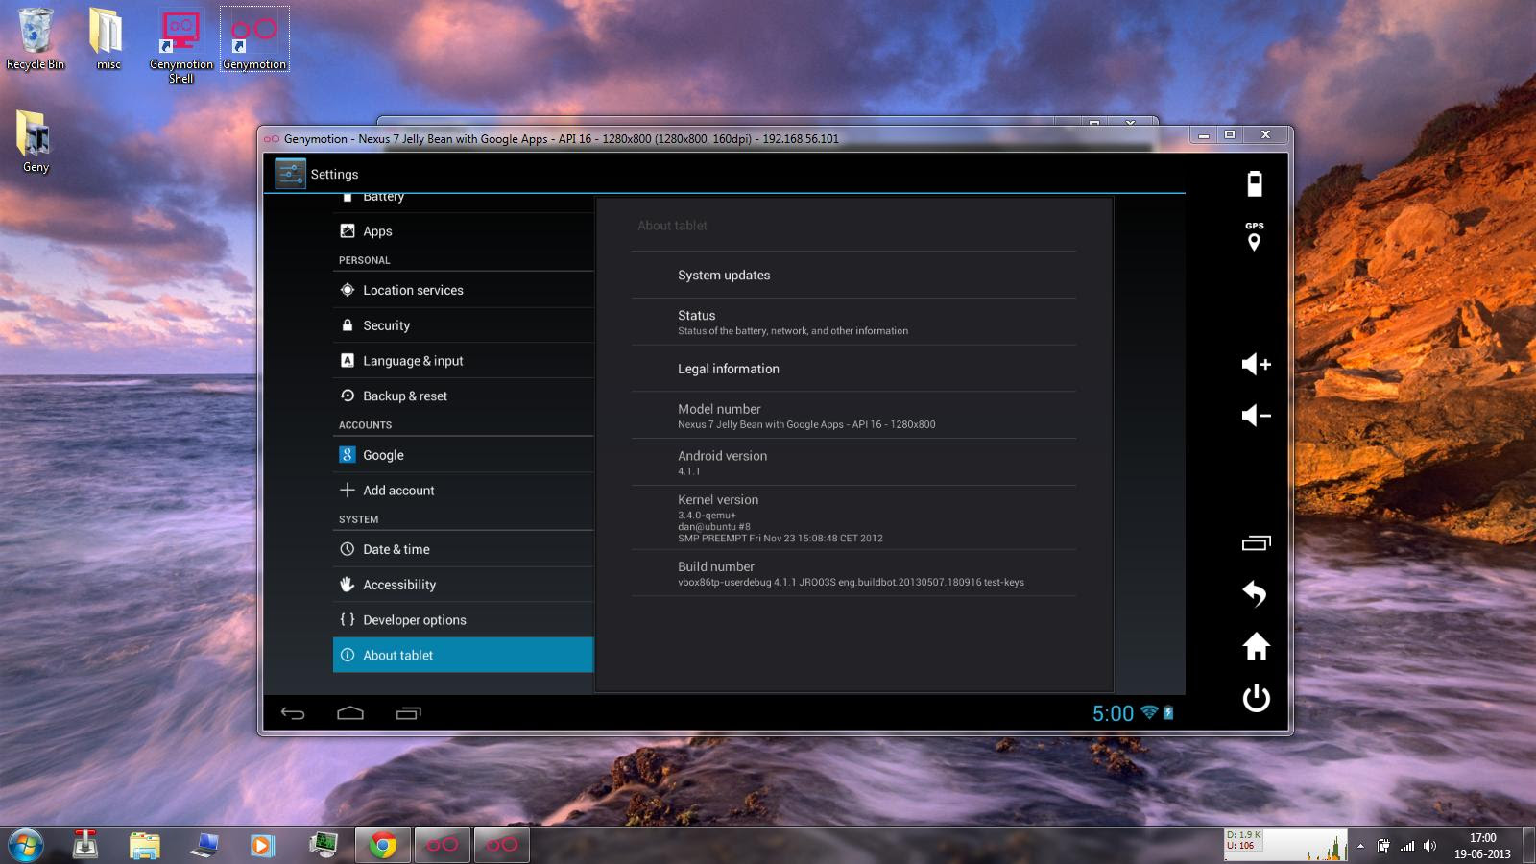Tap the battery status icon in Android bar
Viewport: 1536px width, 864px height.
pyautogui.click(x=1168, y=713)
